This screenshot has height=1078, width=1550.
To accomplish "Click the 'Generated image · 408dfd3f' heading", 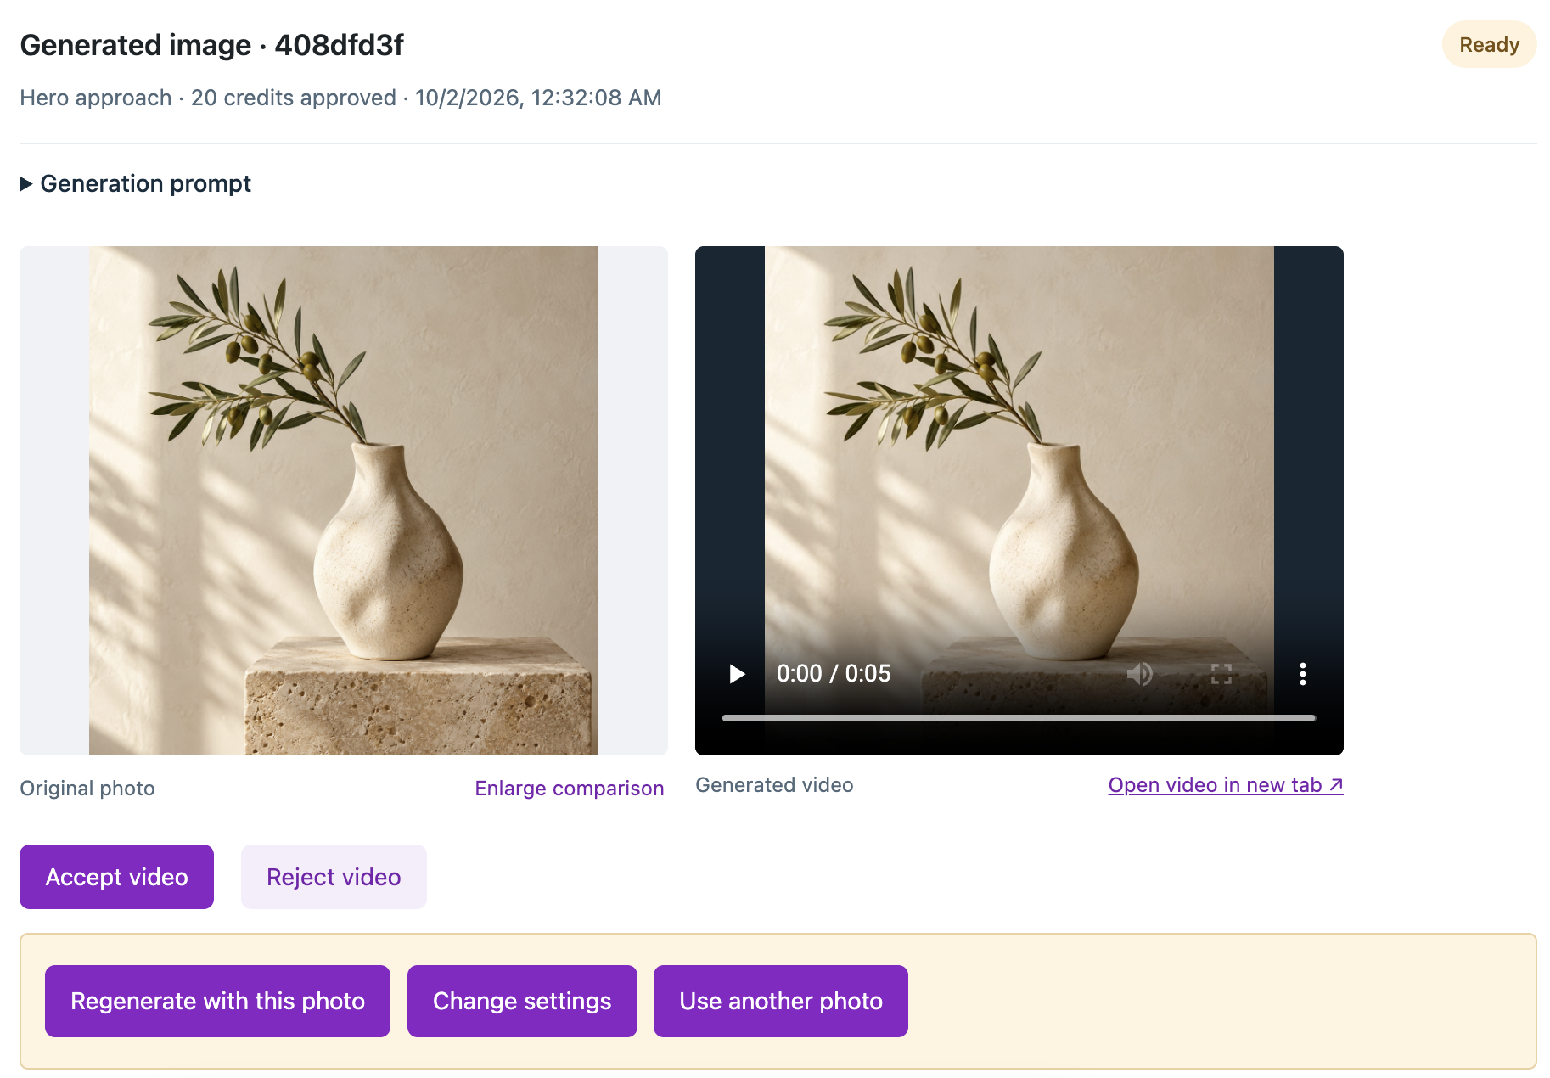I will pyautogui.click(x=212, y=45).
